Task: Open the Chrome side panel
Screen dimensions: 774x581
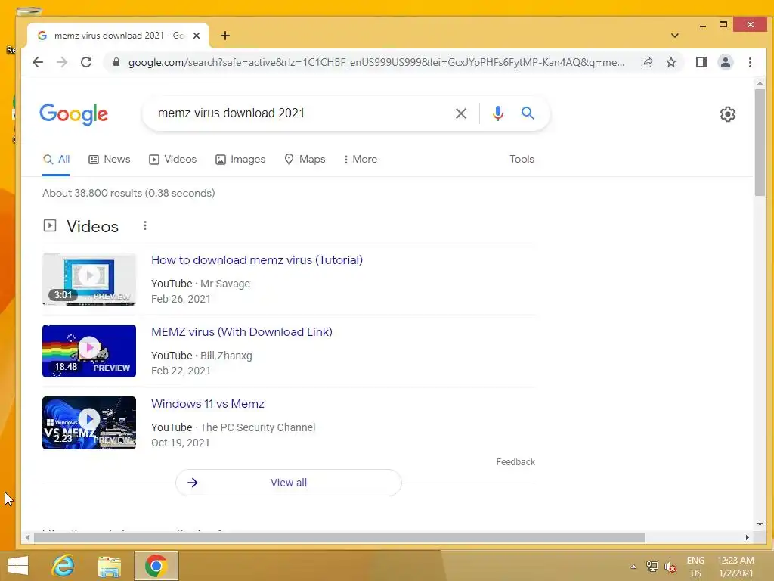Action: point(701,62)
